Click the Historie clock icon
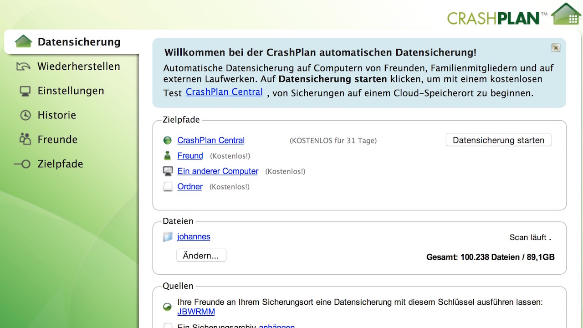 click(26, 115)
